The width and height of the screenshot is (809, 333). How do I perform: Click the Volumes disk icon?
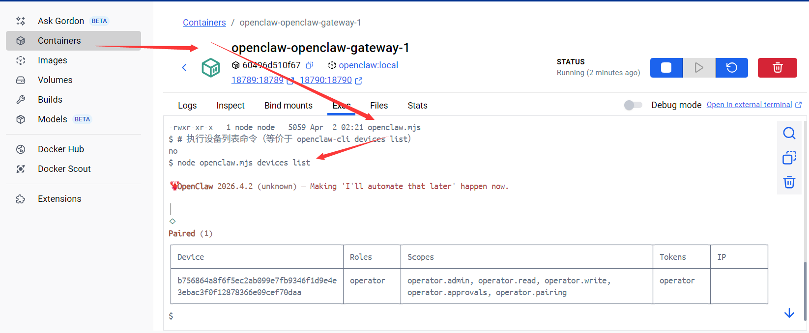coord(21,80)
